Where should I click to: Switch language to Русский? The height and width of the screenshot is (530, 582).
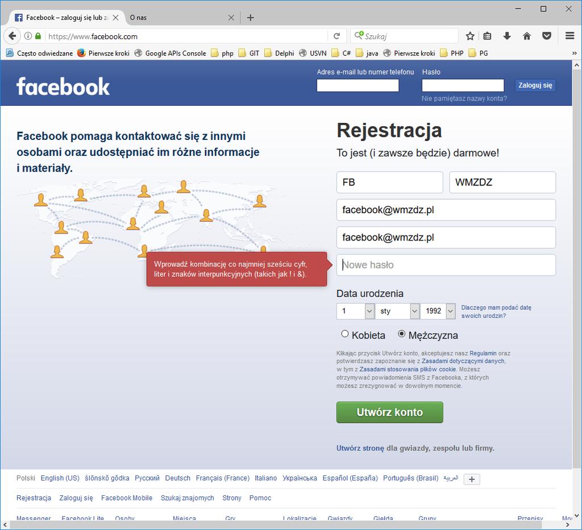click(147, 478)
